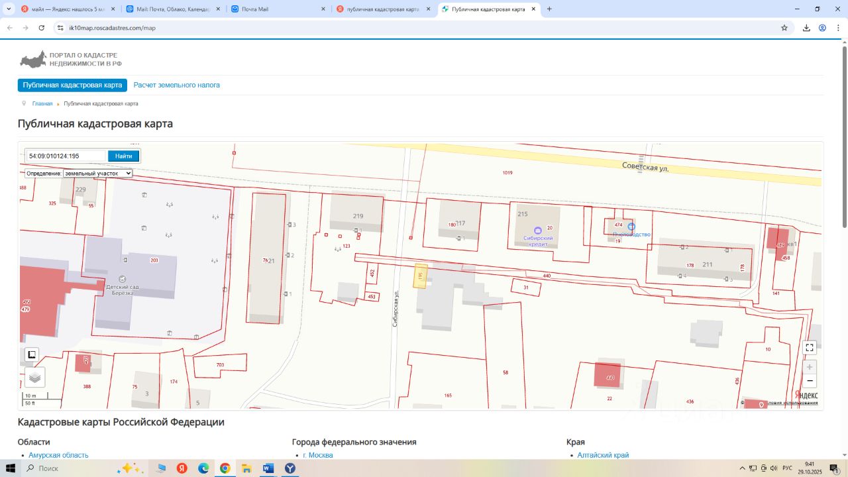Click the portal logo with Russia map
Image resolution: width=848 pixels, height=477 pixels.
(x=70, y=60)
